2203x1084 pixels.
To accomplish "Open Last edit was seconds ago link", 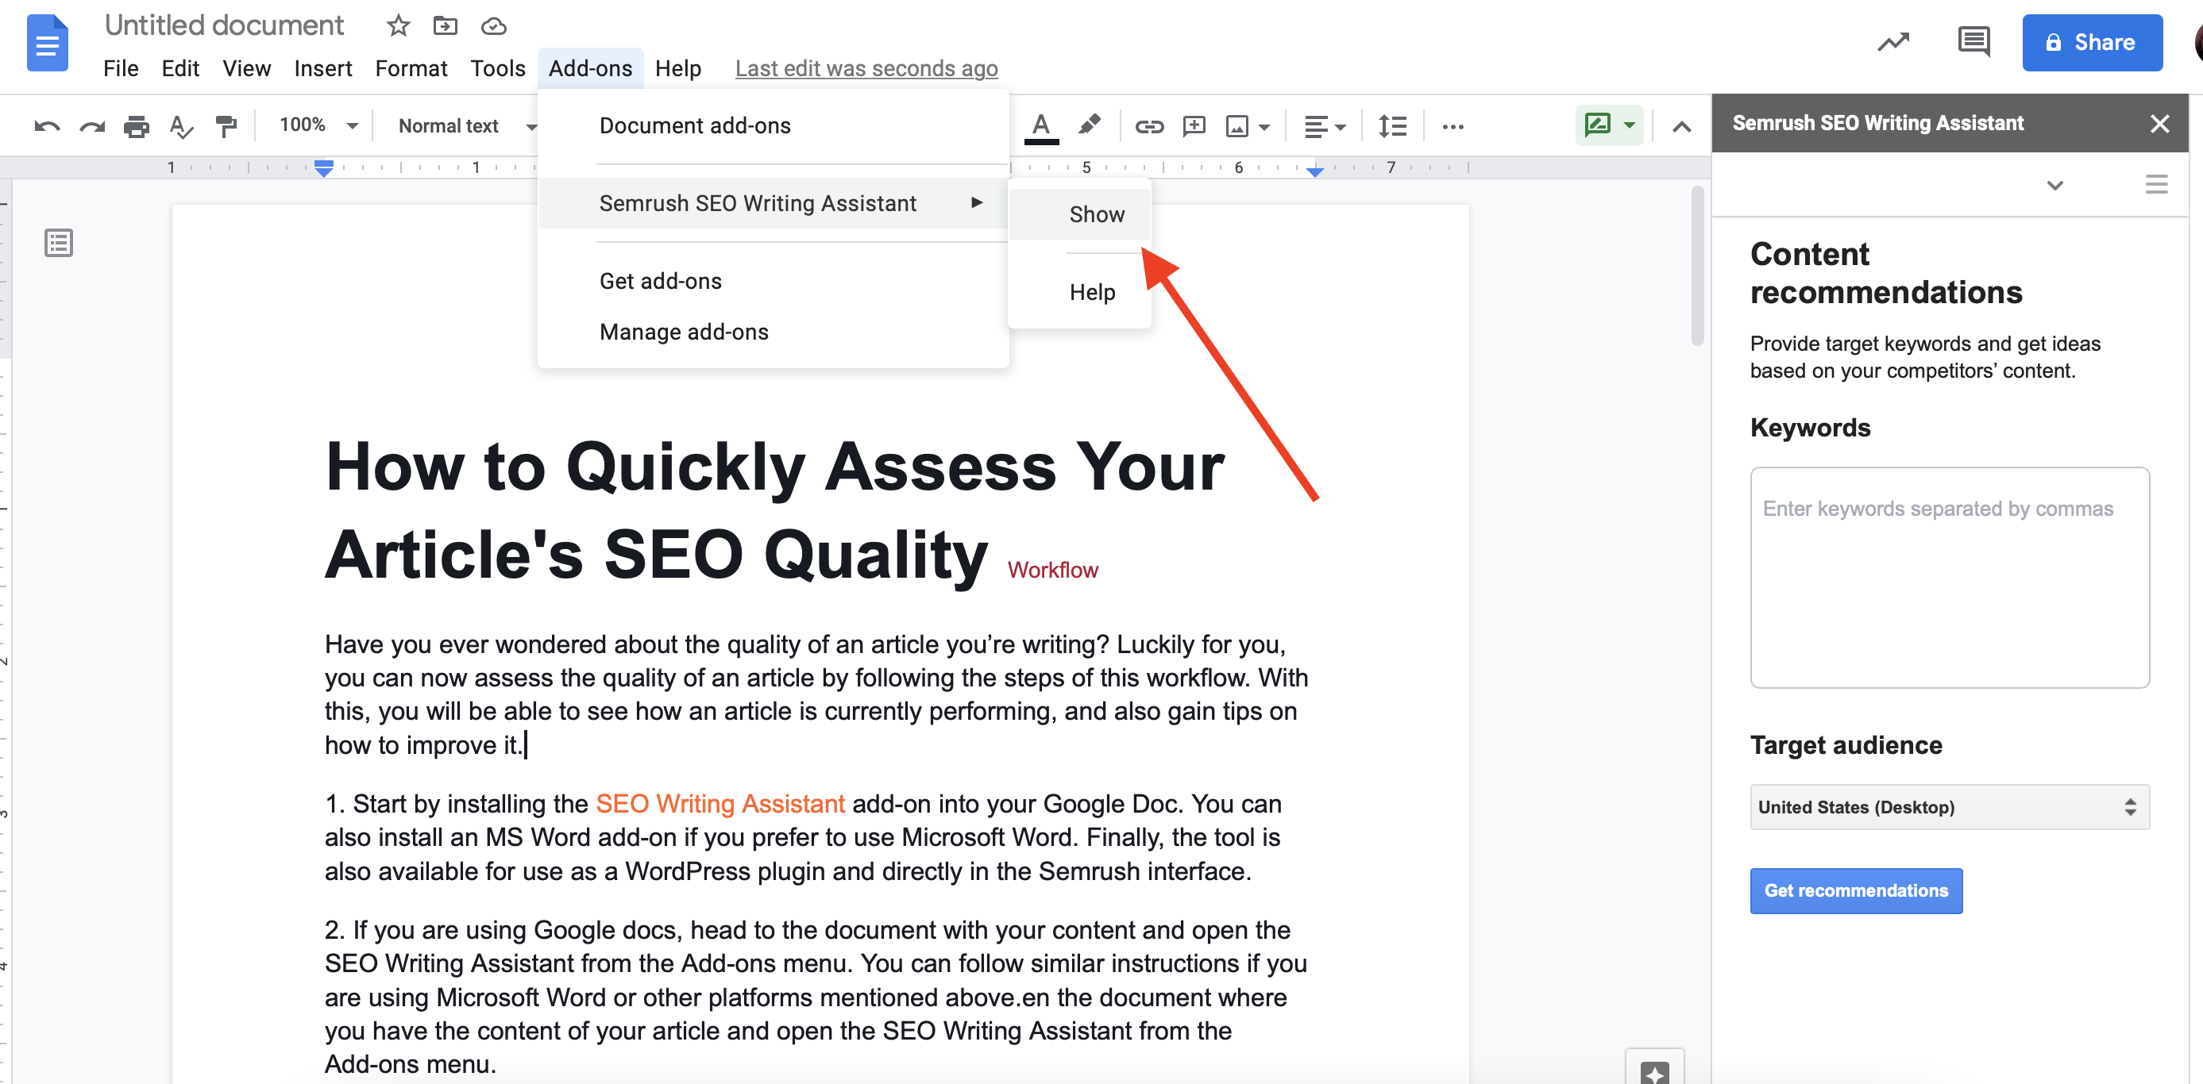I will pos(866,68).
